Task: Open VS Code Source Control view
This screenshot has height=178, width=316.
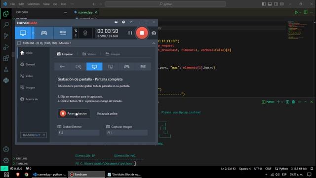Action: pos(6,36)
